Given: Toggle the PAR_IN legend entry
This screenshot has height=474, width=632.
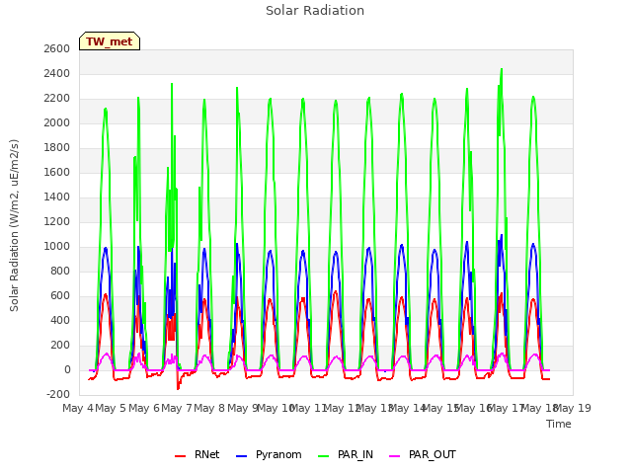Looking at the screenshot, I should (x=346, y=454).
